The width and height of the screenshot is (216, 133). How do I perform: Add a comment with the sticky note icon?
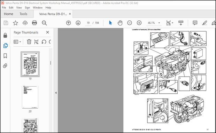tap(195, 23)
